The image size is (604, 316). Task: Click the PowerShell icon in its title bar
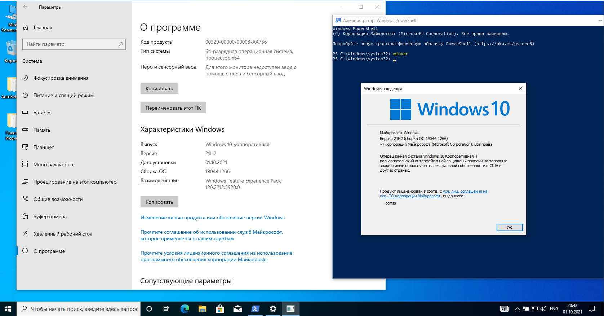point(338,21)
